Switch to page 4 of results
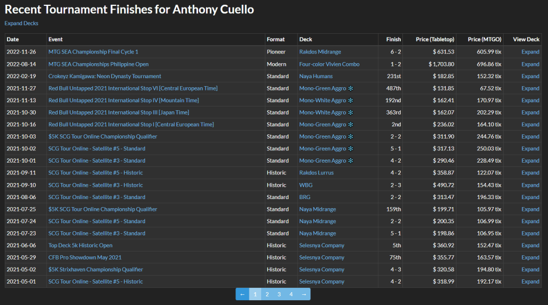The height and width of the screenshot is (305, 548). pyautogui.click(x=291, y=294)
